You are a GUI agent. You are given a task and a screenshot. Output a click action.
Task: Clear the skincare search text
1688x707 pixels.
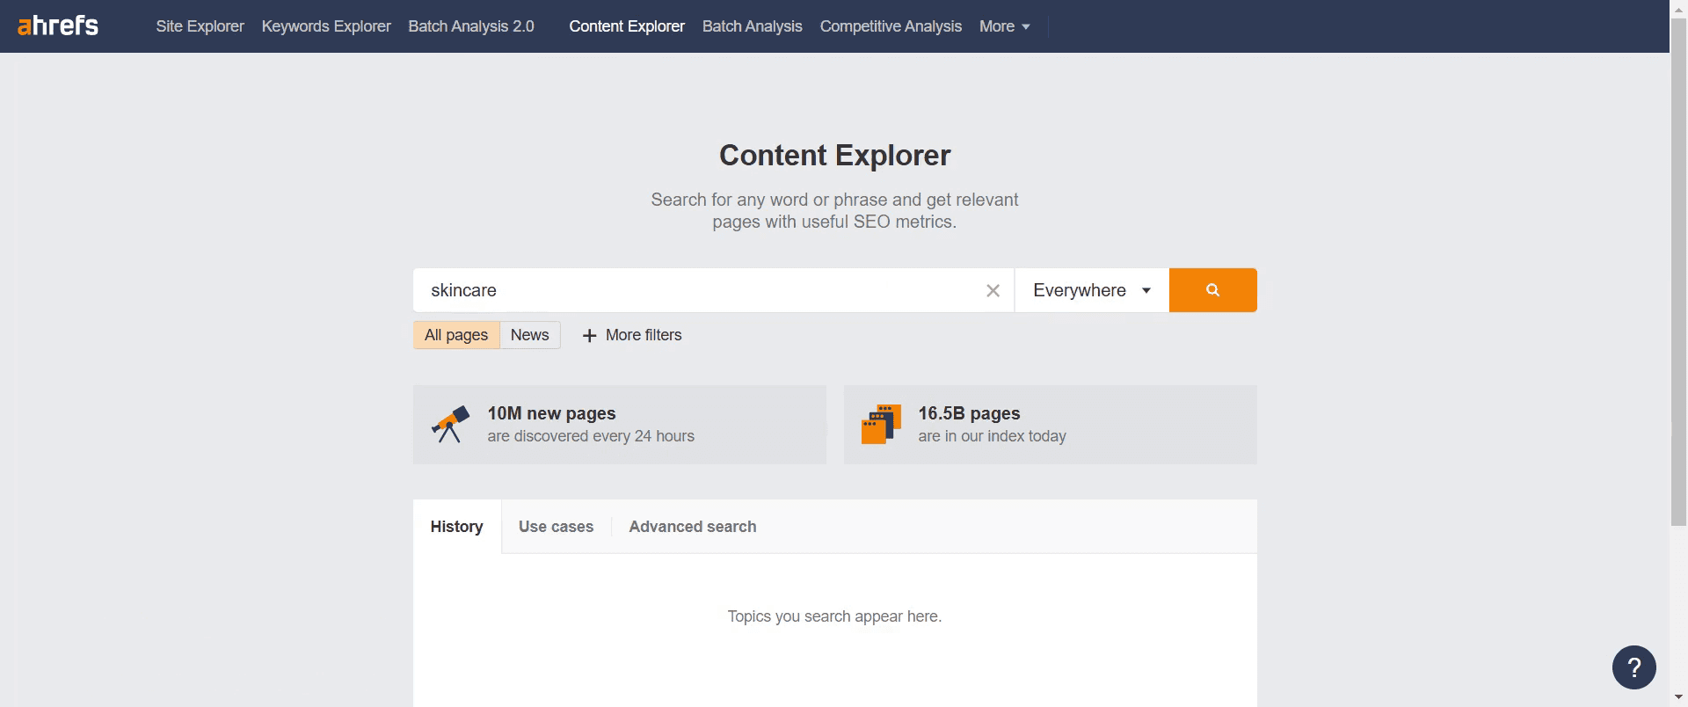tap(993, 290)
